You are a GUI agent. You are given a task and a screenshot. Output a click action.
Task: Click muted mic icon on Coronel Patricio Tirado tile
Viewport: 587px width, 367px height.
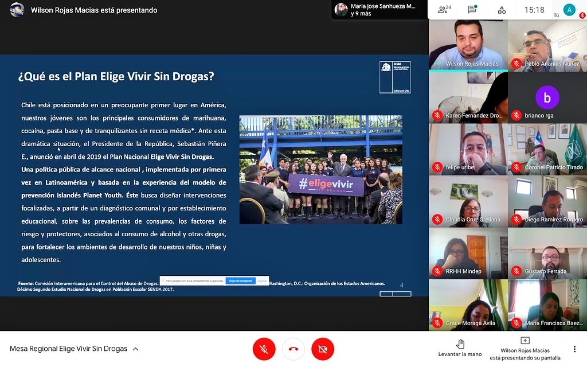click(x=516, y=167)
